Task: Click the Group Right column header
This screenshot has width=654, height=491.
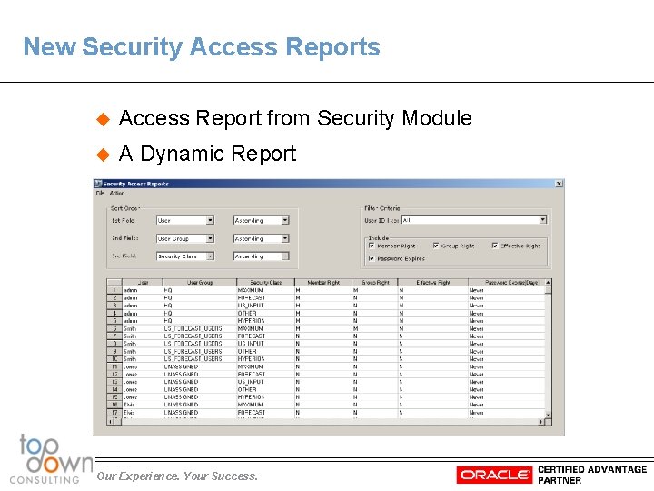Action: pos(375,283)
